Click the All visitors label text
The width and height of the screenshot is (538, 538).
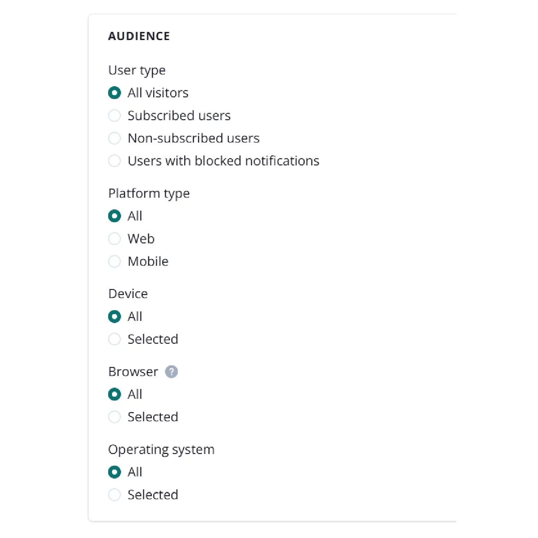158,93
